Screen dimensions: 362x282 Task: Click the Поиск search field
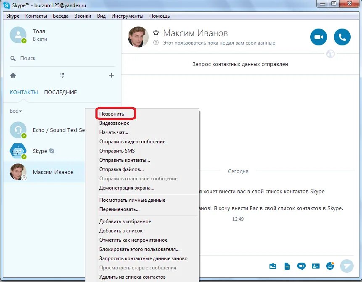point(62,58)
